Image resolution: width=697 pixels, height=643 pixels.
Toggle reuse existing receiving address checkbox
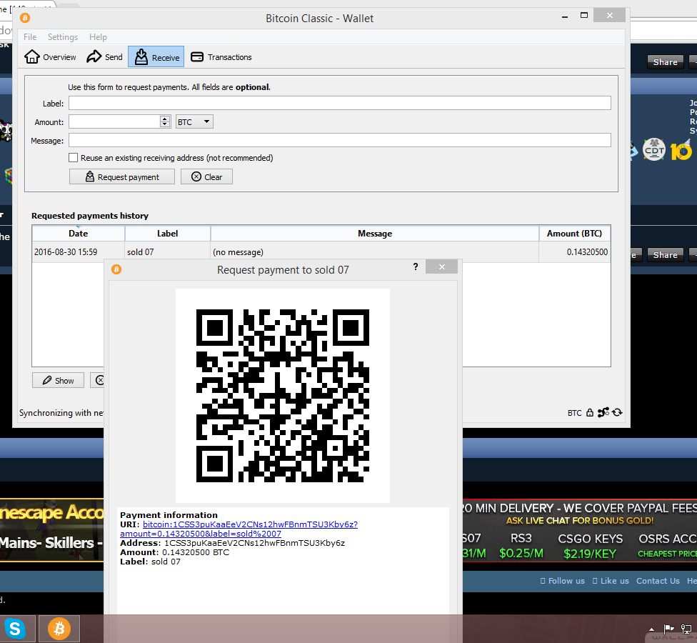coord(74,157)
